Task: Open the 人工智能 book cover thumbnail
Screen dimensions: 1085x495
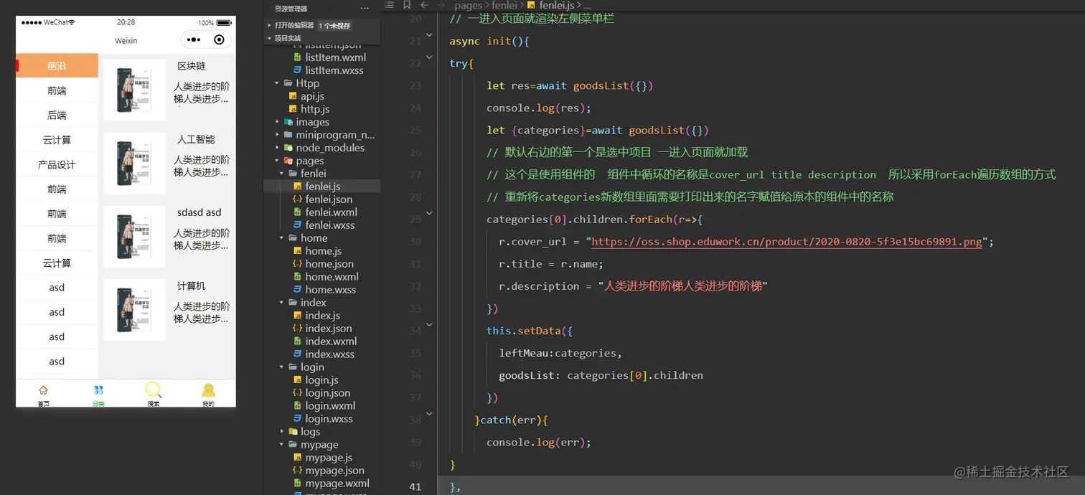Action: click(x=134, y=164)
